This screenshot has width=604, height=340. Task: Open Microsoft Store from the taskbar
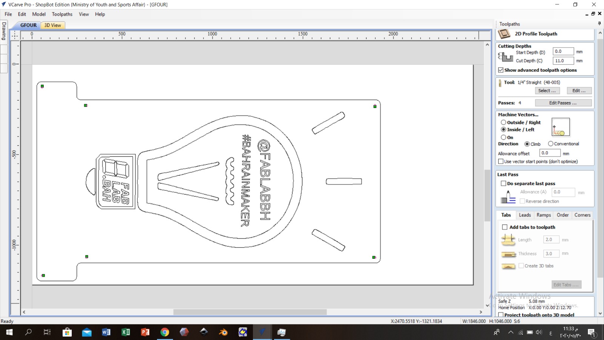[x=67, y=332]
